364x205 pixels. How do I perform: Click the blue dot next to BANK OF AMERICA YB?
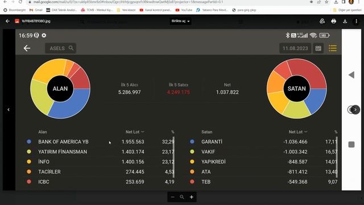coord(29,141)
